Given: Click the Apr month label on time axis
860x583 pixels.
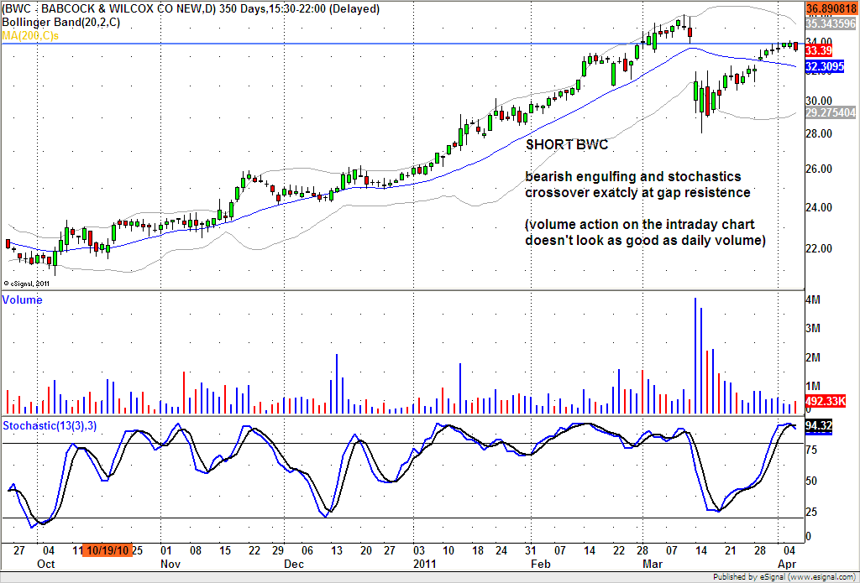Looking at the screenshot, I should coord(786,564).
